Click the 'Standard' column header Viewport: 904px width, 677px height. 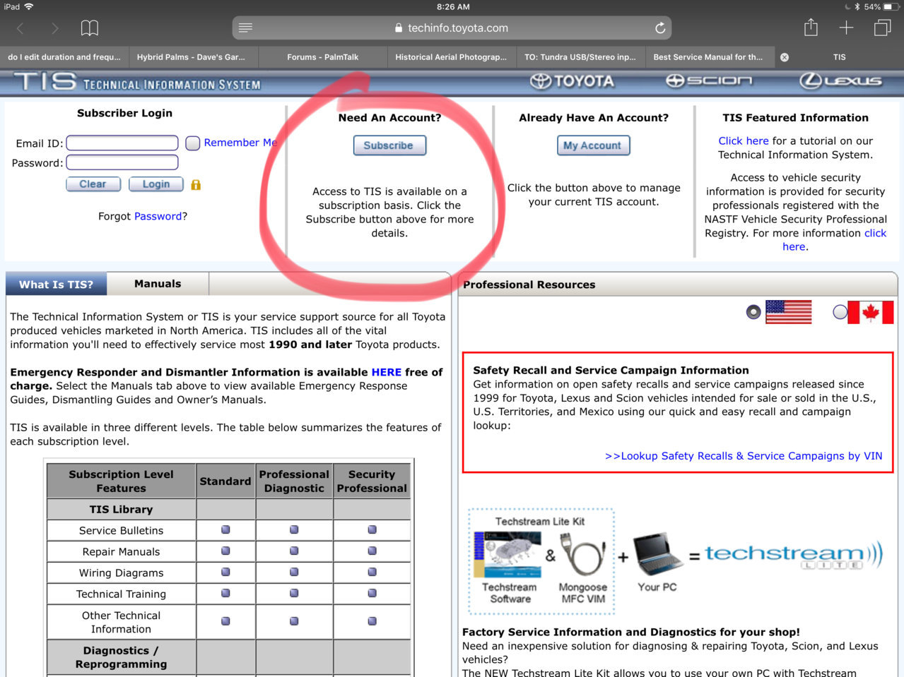(x=225, y=481)
